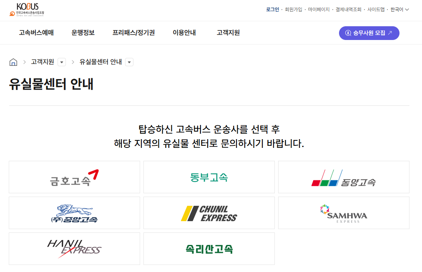Screen dimensions: 422x272
Task: Expand the 유실물센터 안내 breadcrumb dropdown
Action: (129, 62)
